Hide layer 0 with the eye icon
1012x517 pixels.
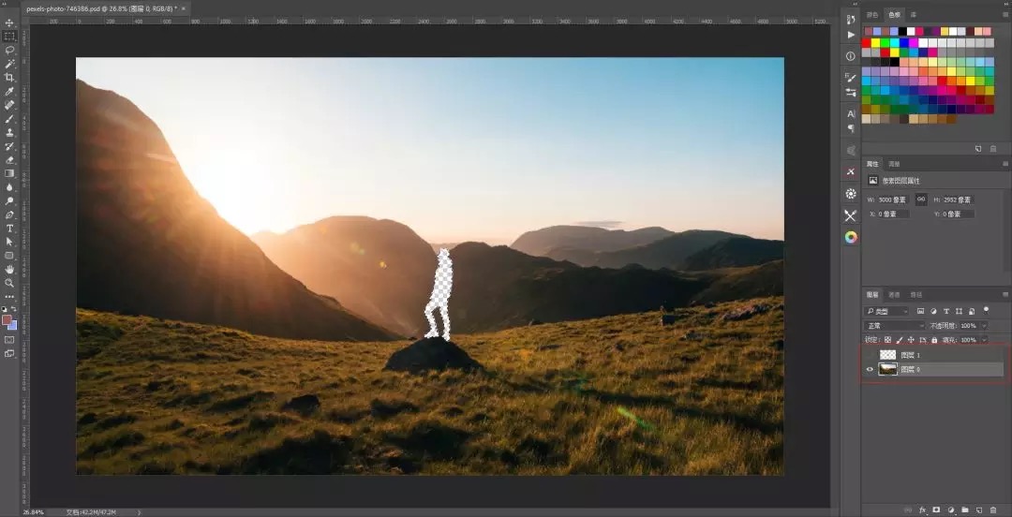pos(870,369)
